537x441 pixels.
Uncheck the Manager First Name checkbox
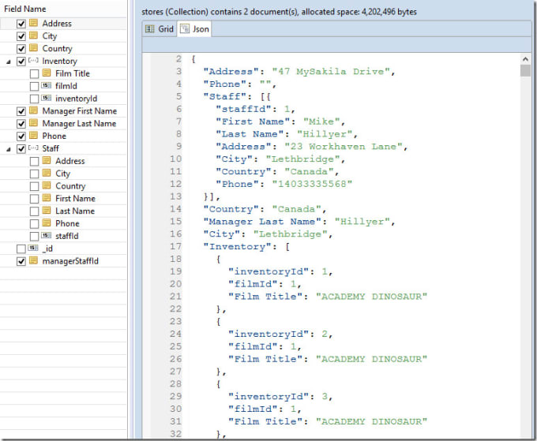[21, 111]
